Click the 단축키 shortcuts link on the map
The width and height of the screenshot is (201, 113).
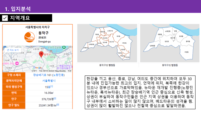(x=34, y=71)
